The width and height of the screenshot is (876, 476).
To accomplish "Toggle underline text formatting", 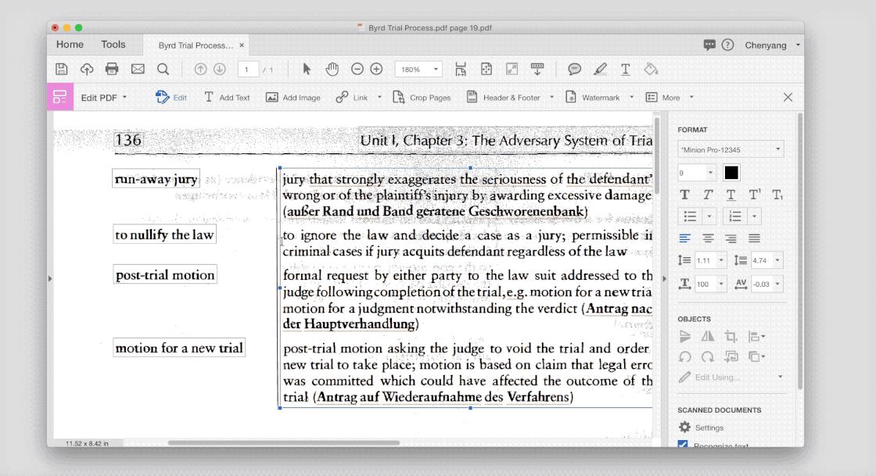I will [731, 195].
